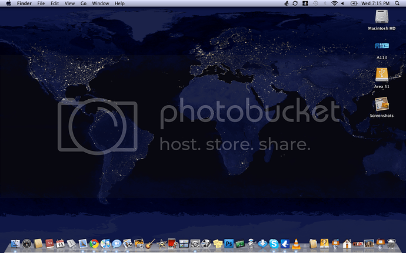Open Stickies notes app in dock
Image resolution: width=406 pixels, height=253 pixels.
pyautogui.click(x=218, y=243)
